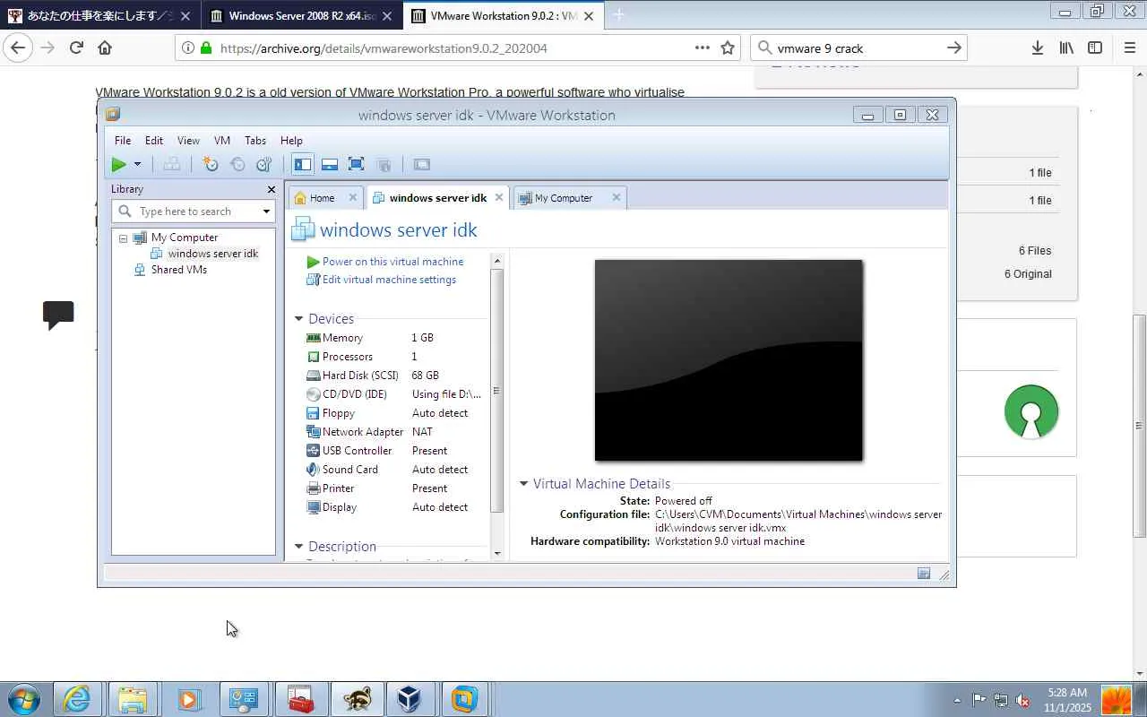Select the Network Adapter device
1147x717 pixels.
click(394, 432)
